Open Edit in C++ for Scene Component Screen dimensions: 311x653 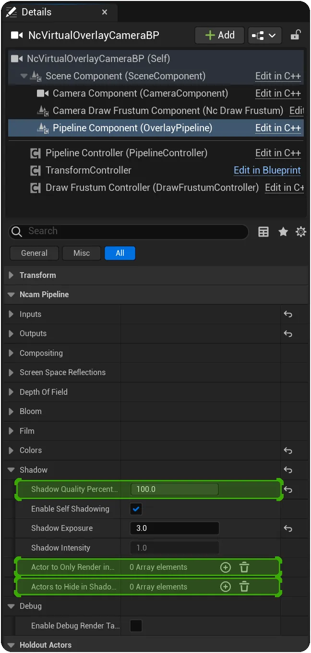pos(278,76)
